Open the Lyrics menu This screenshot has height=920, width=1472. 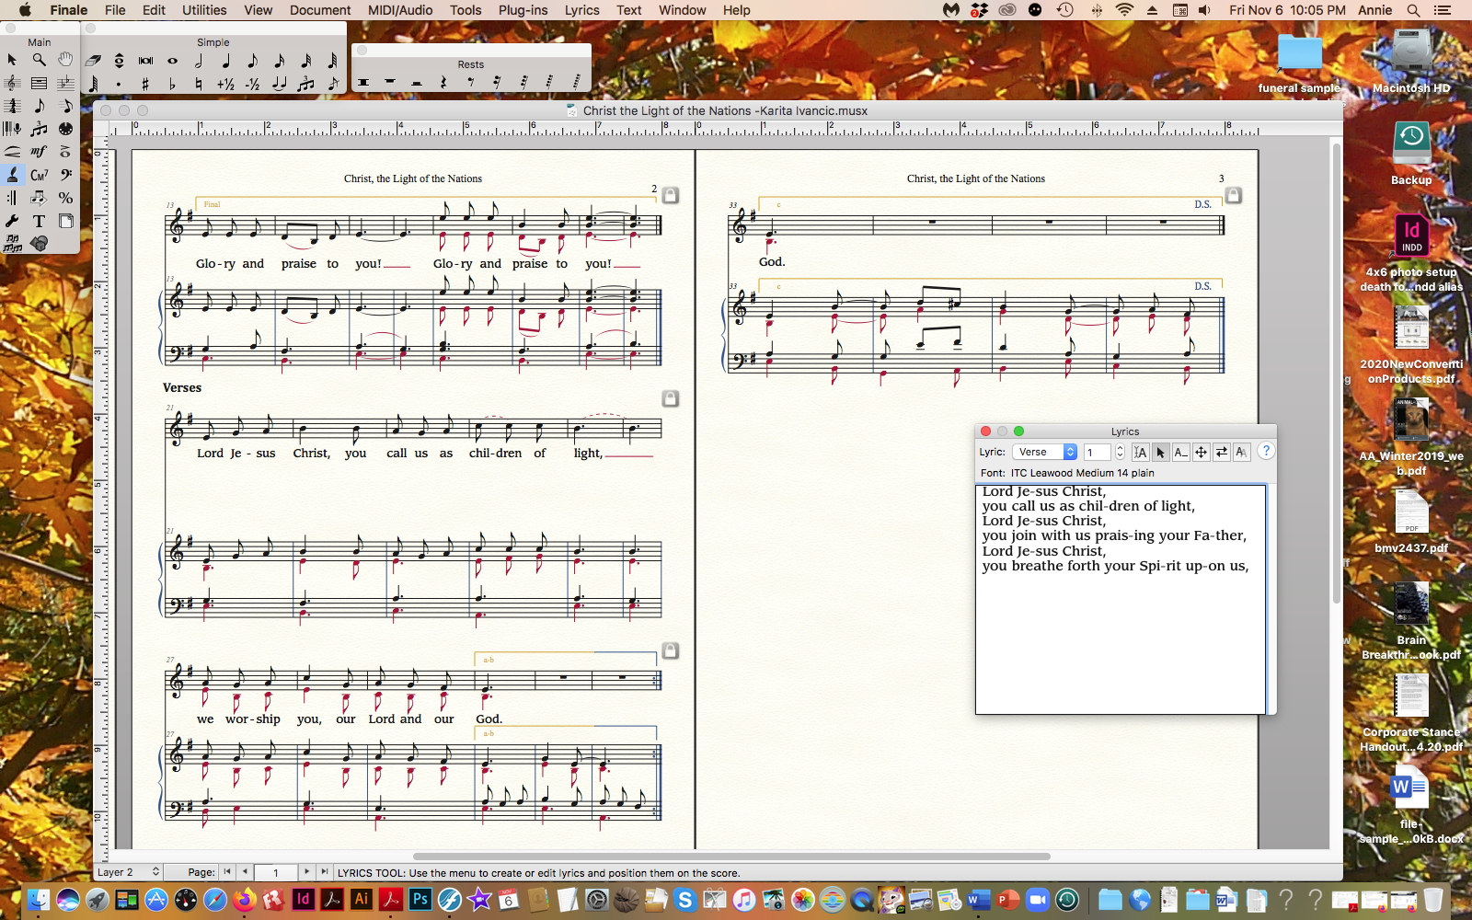tap(581, 10)
